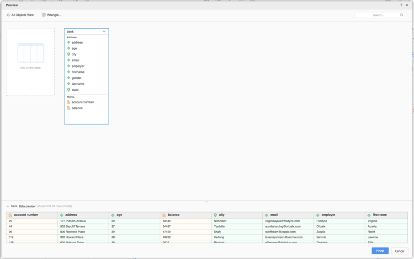The image size is (414, 259).
Task: Click the email column header
Action: [274, 215]
